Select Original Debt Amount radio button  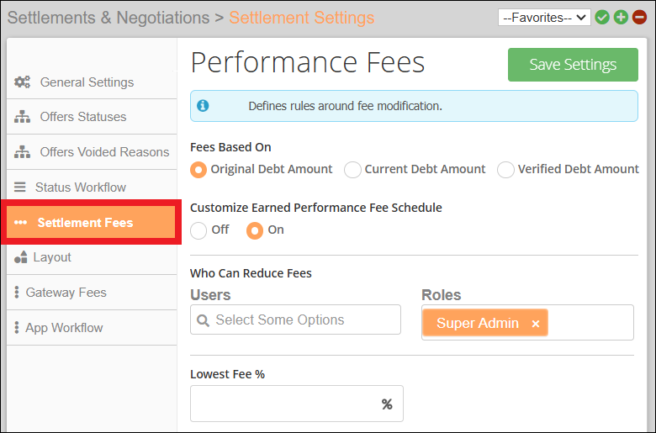pyautogui.click(x=198, y=170)
